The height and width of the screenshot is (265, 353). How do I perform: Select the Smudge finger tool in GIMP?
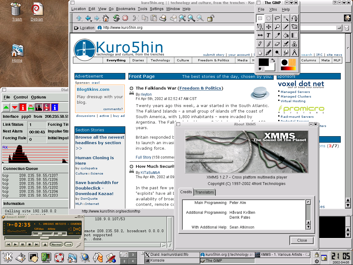(286, 52)
